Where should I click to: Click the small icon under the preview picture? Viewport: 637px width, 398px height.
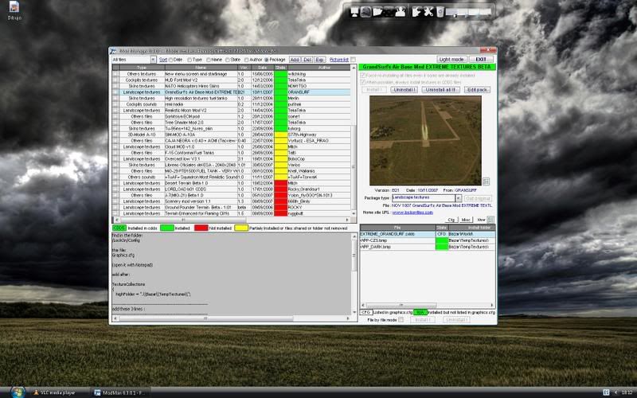click(x=486, y=181)
